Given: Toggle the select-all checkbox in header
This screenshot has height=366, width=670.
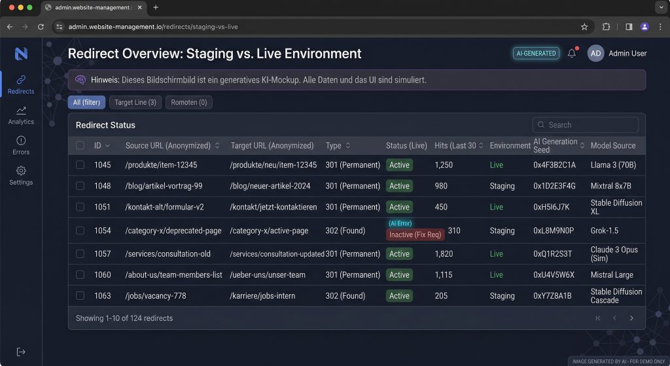Looking at the screenshot, I should pos(80,145).
